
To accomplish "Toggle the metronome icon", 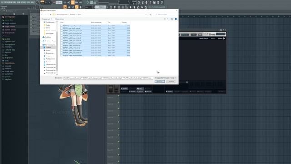I will point(65,2).
